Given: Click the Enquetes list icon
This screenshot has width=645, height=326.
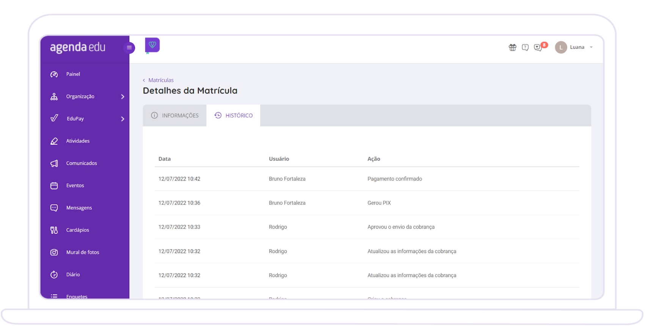Looking at the screenshot, I should [x=54, y=296].
